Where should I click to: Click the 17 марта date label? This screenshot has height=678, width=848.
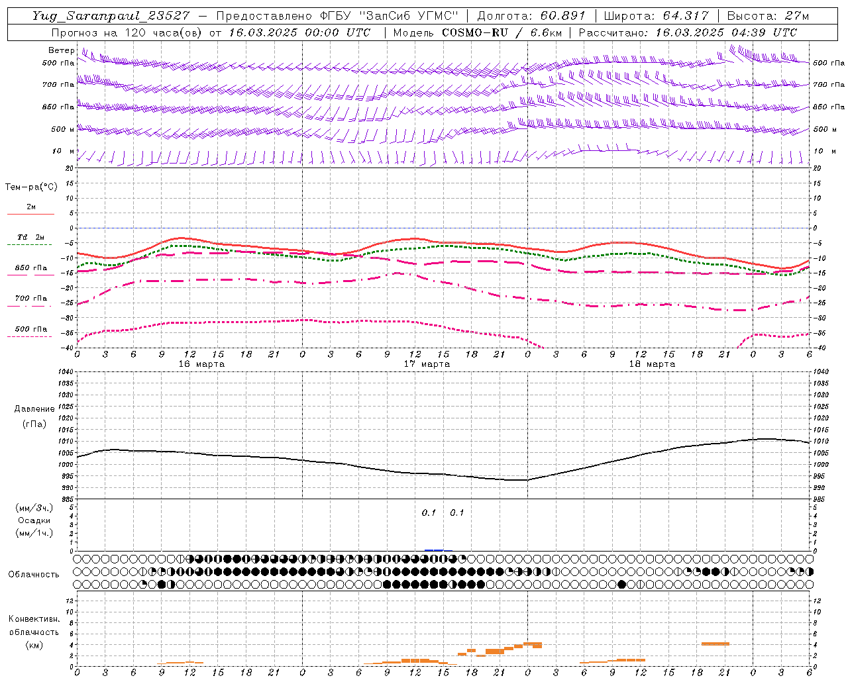(x=427, y=364)
